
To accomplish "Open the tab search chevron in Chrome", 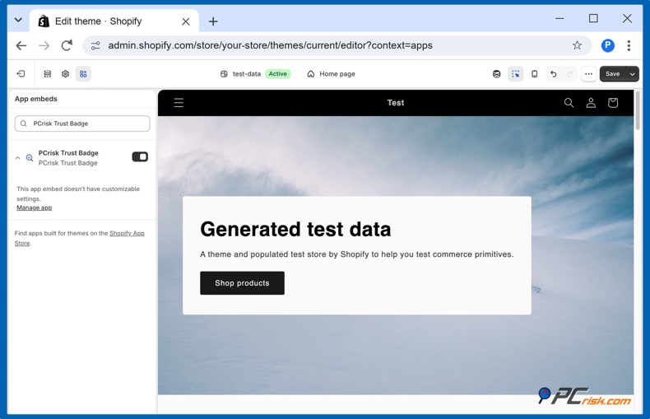I will 18,20.
